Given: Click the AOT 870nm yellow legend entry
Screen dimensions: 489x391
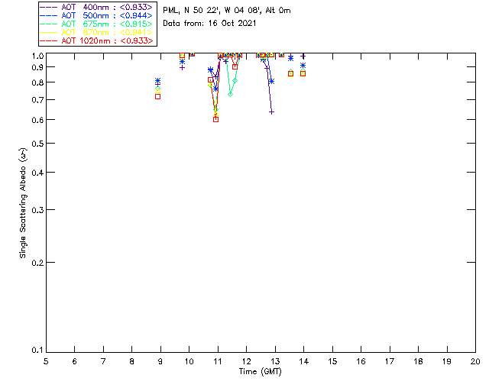Looking at the screenshot, I should tap(96, 32).
